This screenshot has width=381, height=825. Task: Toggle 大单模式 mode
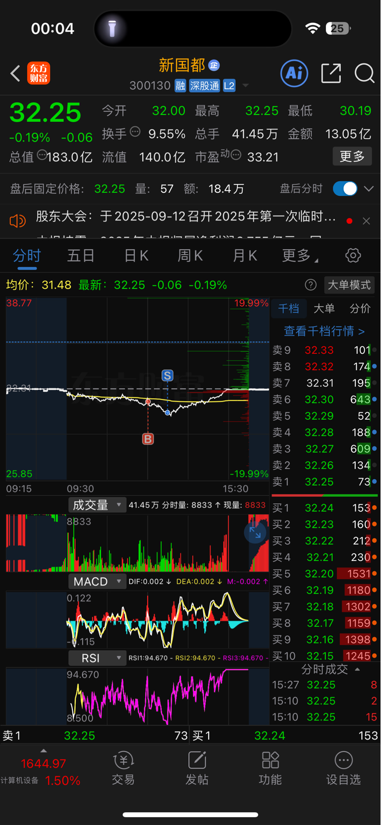(x=349, y=285)
